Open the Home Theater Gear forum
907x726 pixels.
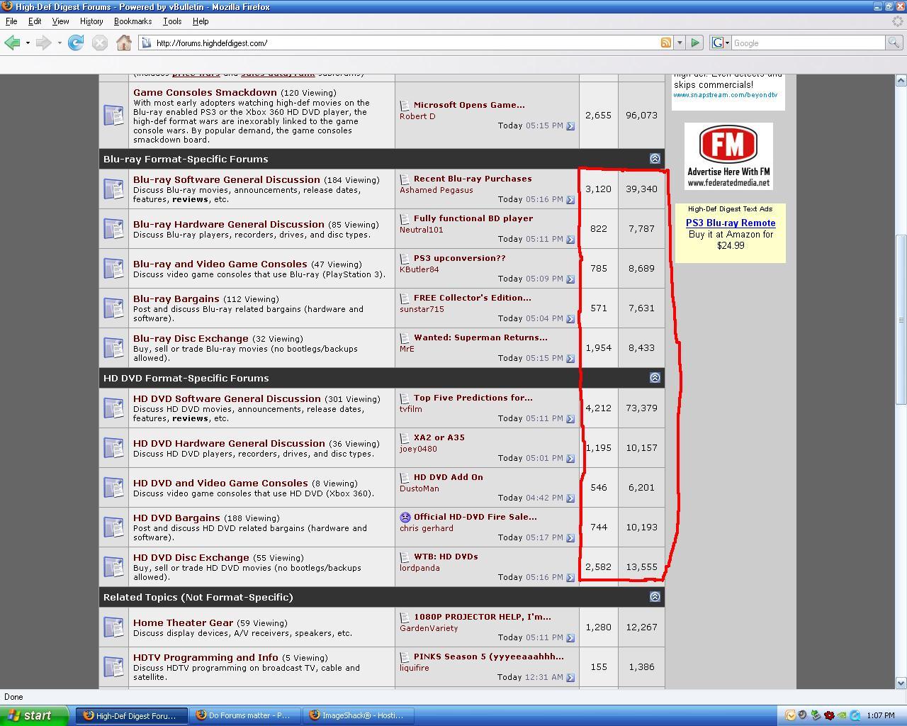click(x=183, y=622)
